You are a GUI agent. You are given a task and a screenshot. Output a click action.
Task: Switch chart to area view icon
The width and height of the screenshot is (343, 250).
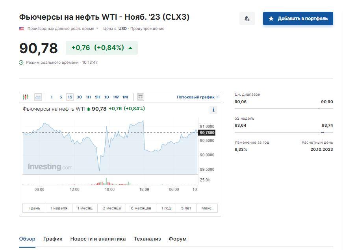point(38,97)
